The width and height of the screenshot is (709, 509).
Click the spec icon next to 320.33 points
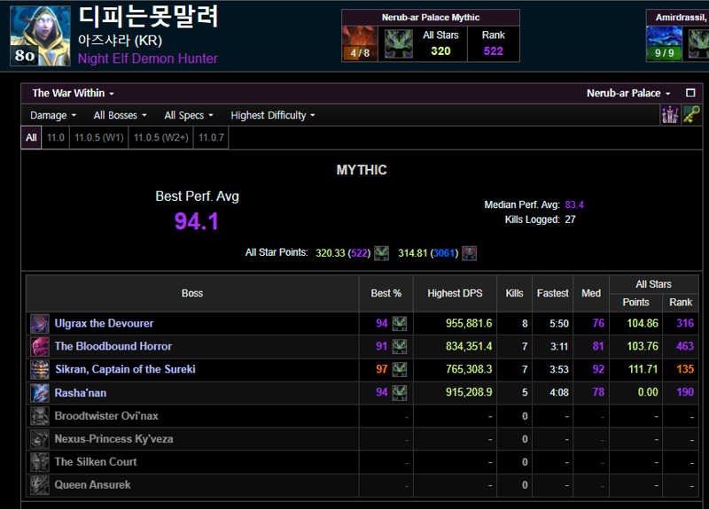click(382, 253)
